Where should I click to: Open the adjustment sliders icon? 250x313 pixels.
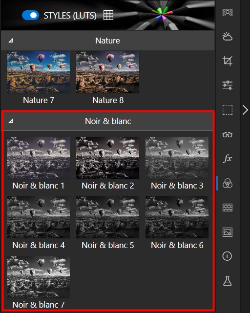pos(228,85)
